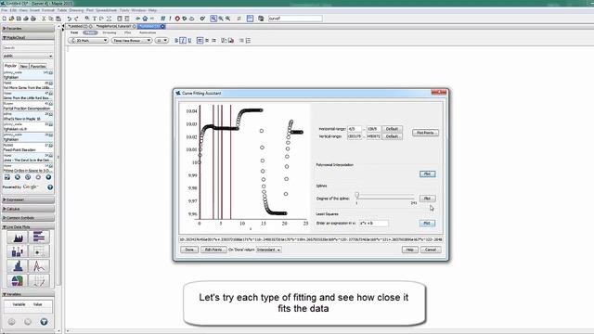Click the Edit Points button

[213, 250]
